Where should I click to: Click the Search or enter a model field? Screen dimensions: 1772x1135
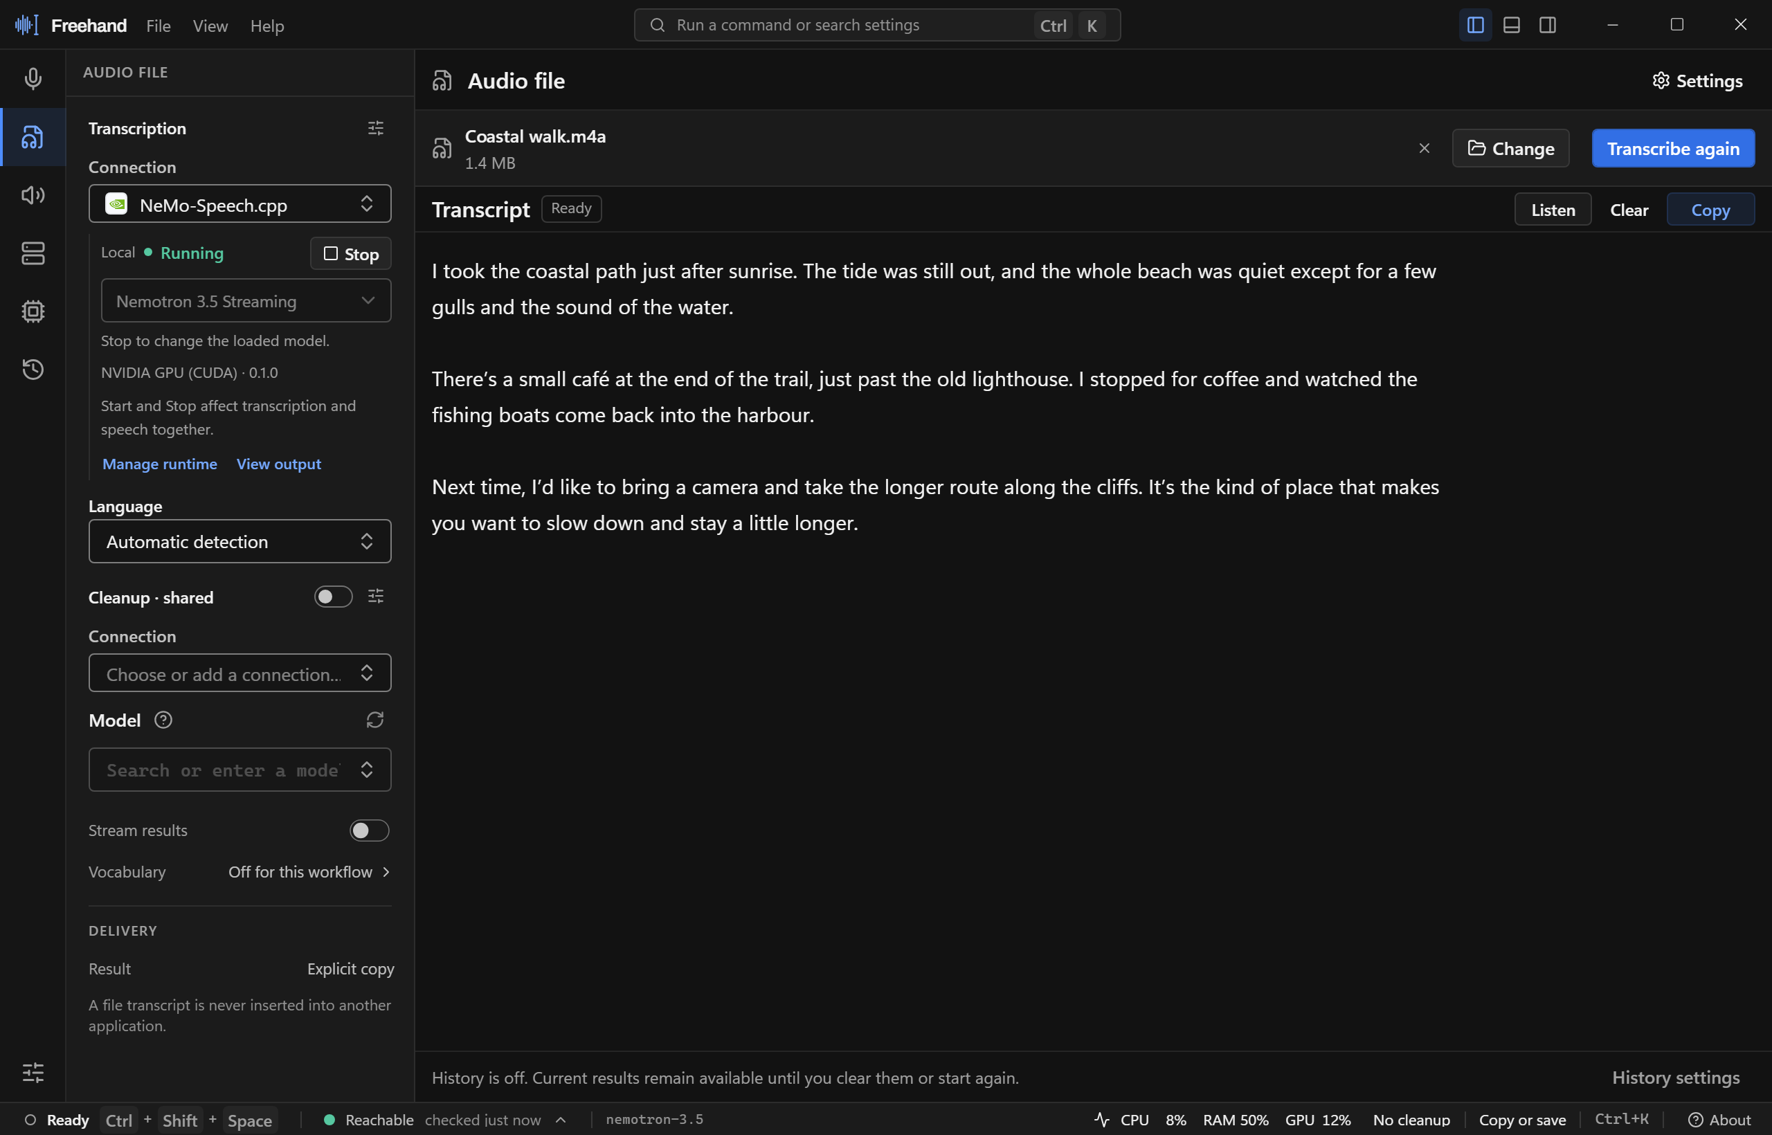click(239, 770)
